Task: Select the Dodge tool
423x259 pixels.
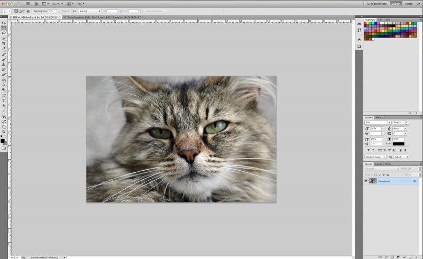Action: click(4, 89)
